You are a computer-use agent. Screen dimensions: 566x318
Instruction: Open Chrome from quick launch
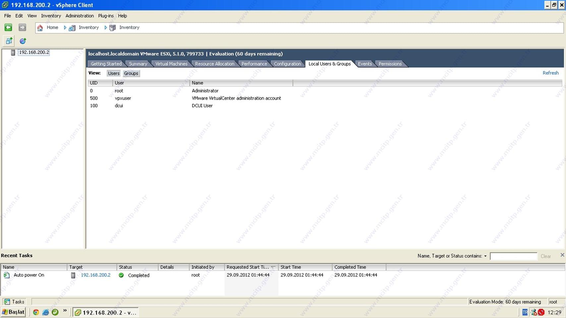coord(36,312)
